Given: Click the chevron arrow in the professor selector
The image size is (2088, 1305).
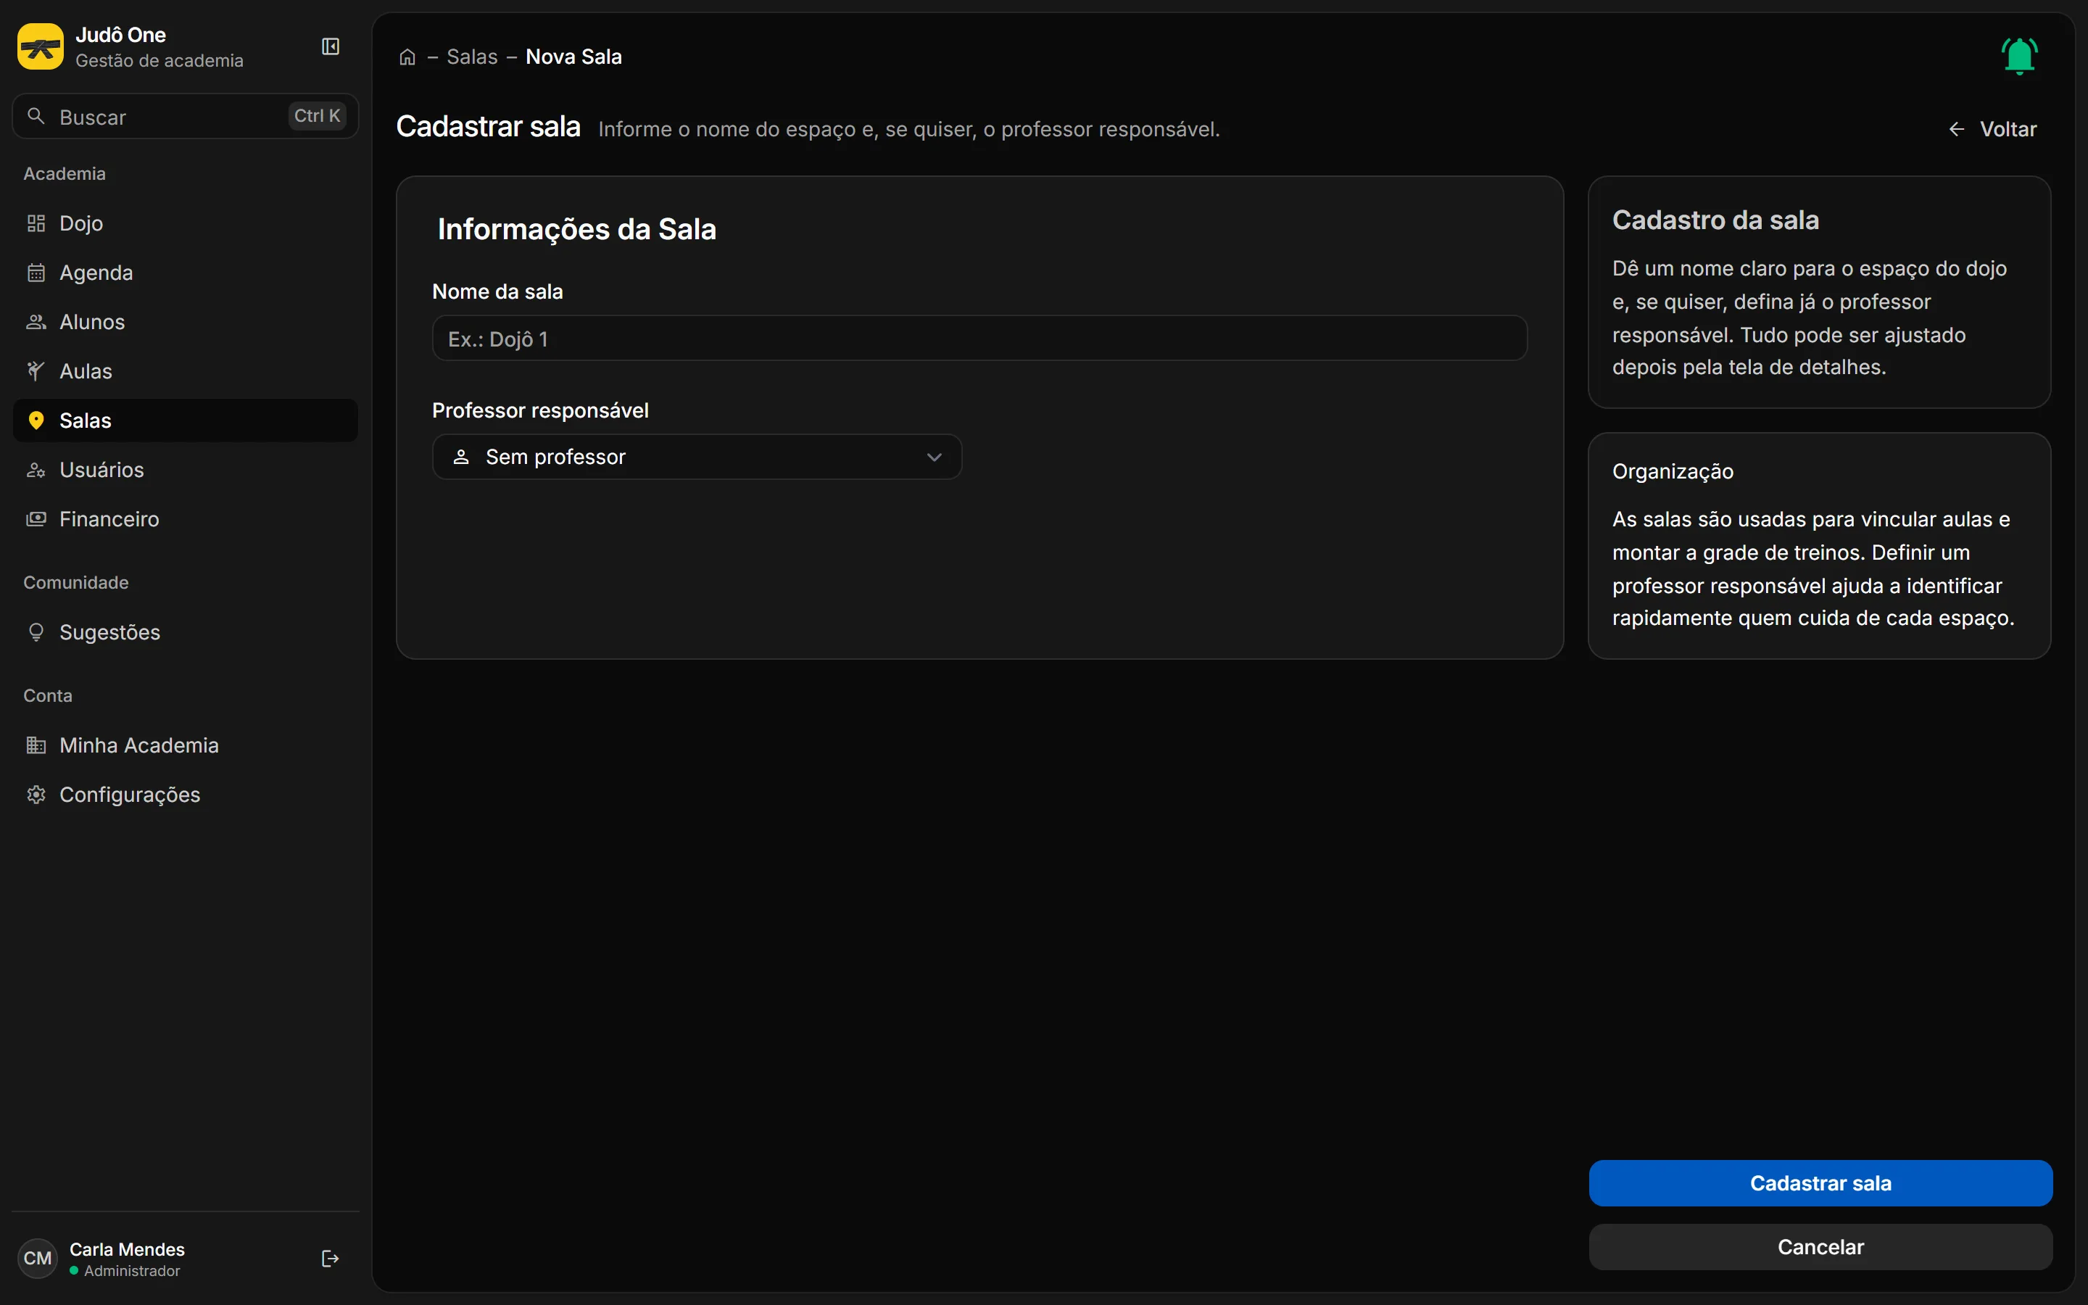Looking at the screenshot, I should pyautogui.click(x=934, y=457).
